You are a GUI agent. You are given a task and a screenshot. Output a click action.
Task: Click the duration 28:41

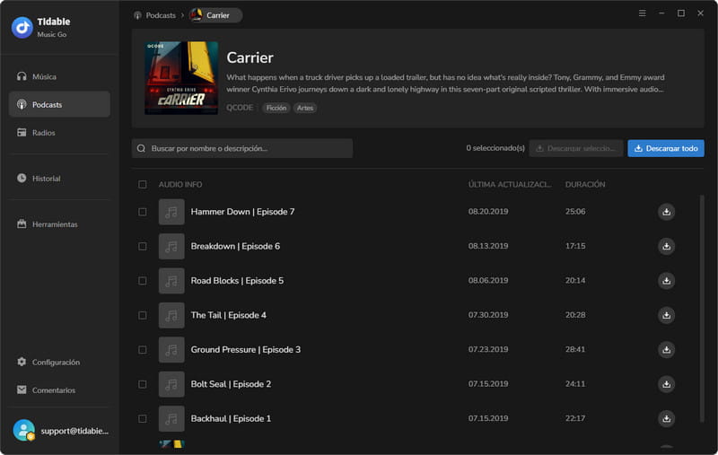(575, 349)
